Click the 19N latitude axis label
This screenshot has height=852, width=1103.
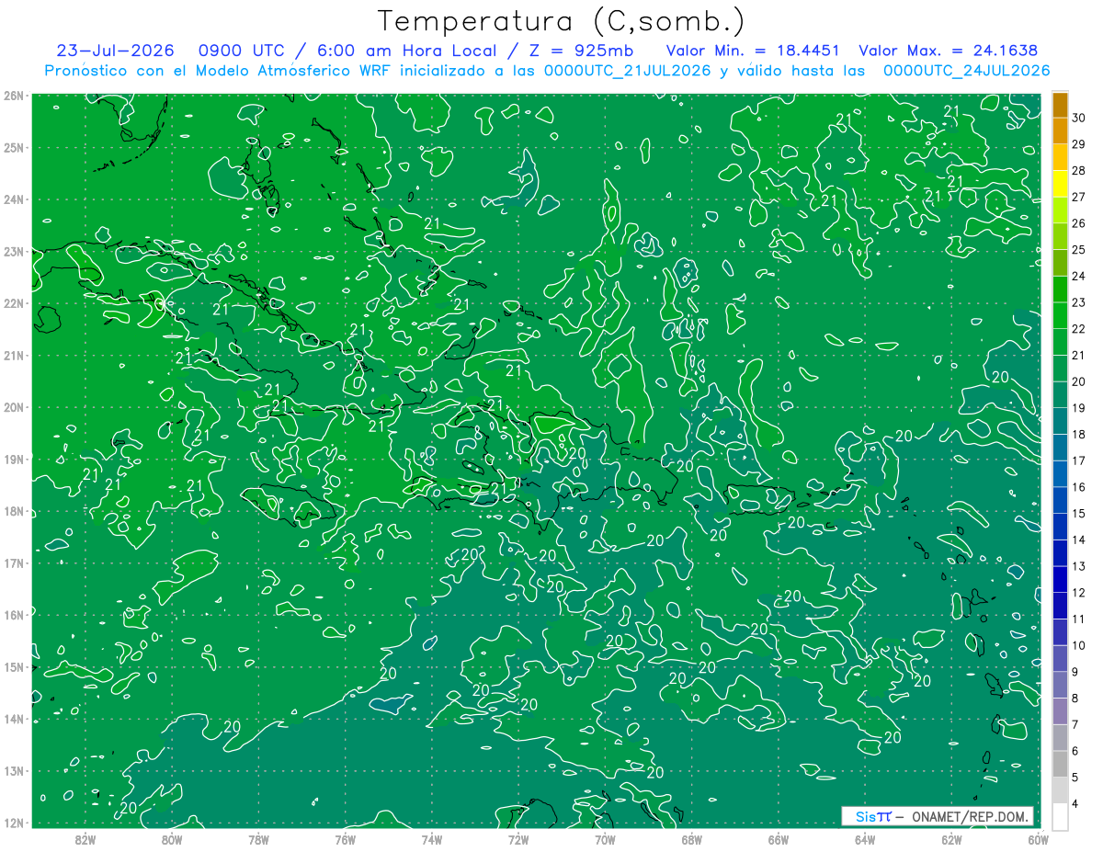[x=14, y=459]
